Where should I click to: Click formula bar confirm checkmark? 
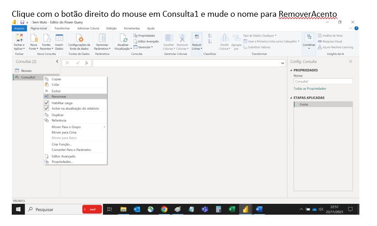77,63
